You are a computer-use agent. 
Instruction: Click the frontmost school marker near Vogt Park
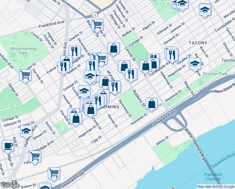pyautogui.click(x=182, y=4)
